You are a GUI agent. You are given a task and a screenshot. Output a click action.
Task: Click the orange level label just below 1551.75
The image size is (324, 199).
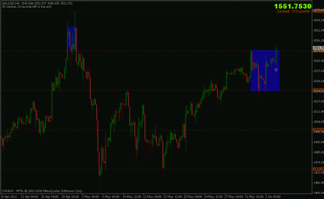click(318, 51)
